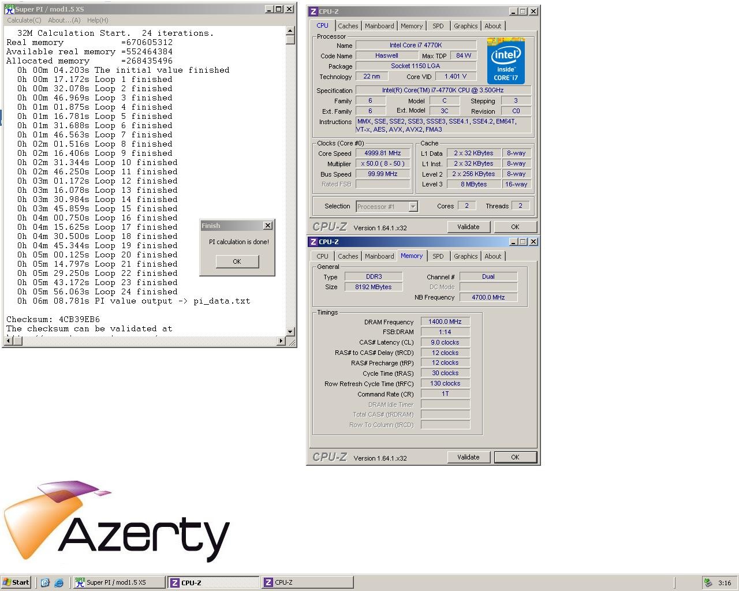Viewport: 739px width, 591px height.
Task: Activate the second CPU-Z taskbar button
Action: pyautogui.click(x=307, y=582)
